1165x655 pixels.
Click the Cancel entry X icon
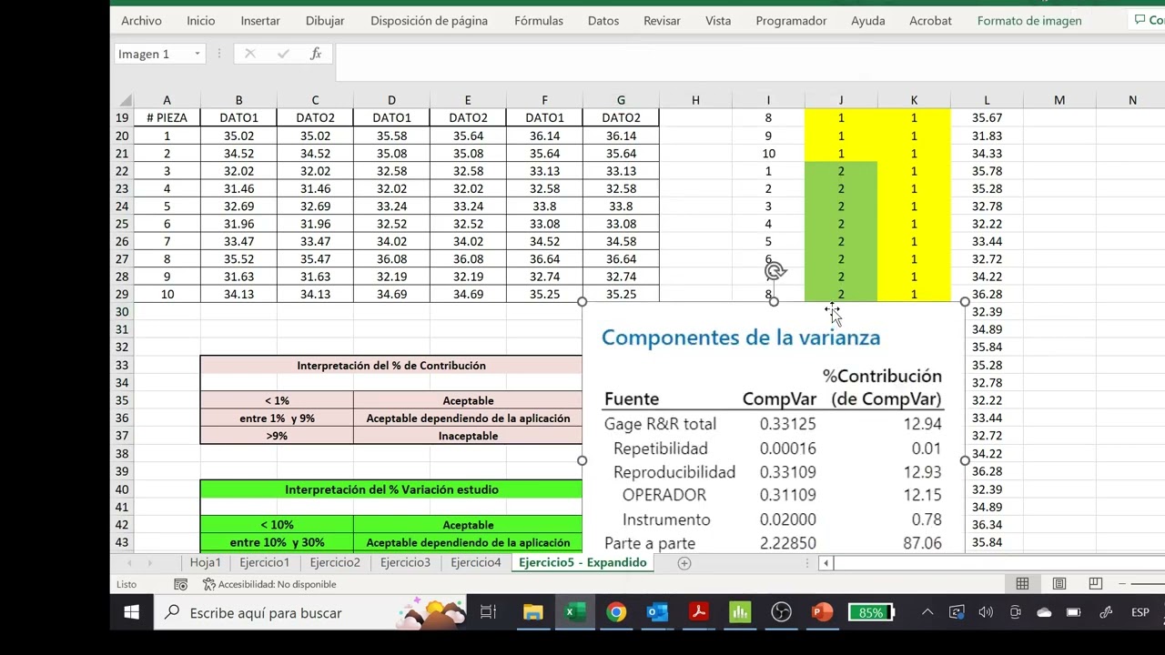[x=250, y=54]
